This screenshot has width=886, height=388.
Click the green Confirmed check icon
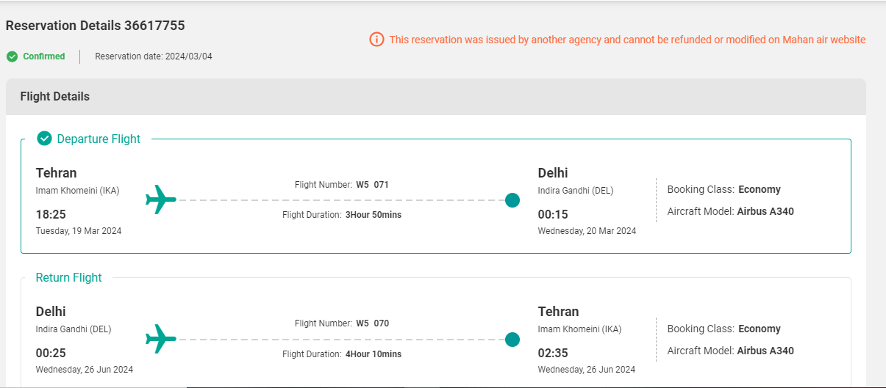[12, 56]
